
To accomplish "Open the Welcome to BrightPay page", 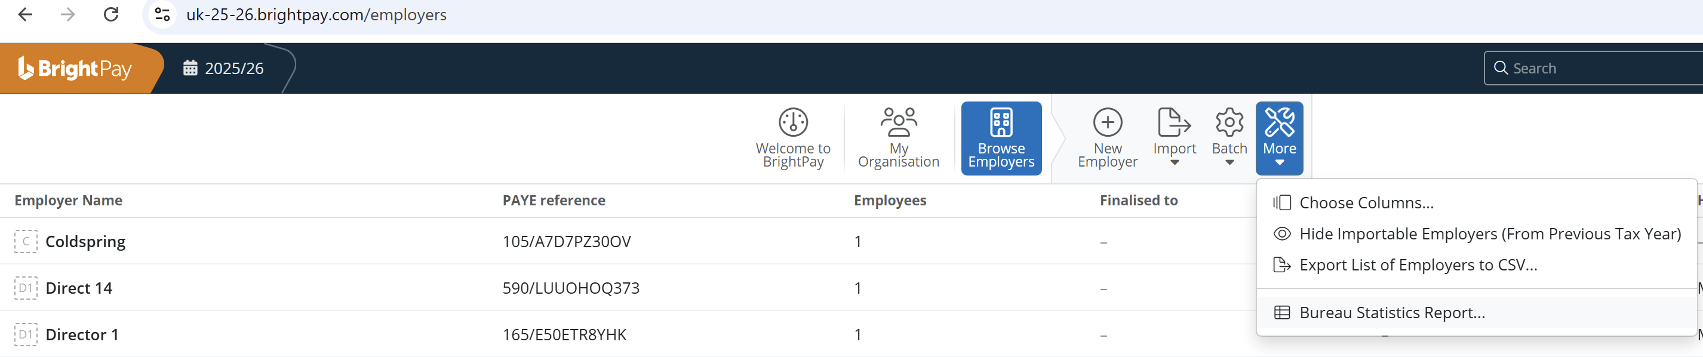I will [792, 138].
